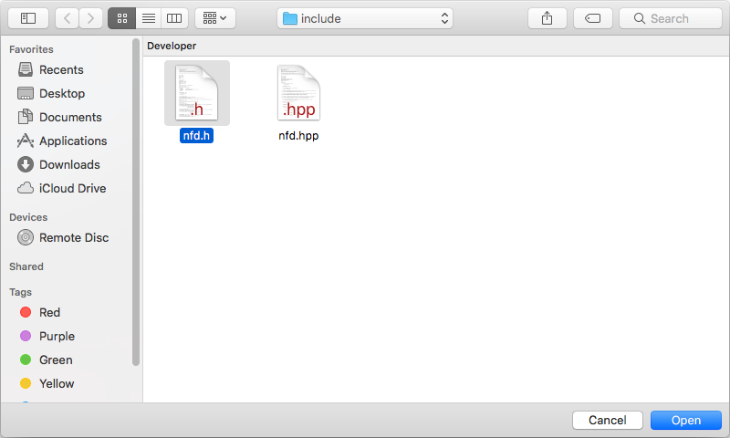Switch to icon view mode

coord(121,18)
